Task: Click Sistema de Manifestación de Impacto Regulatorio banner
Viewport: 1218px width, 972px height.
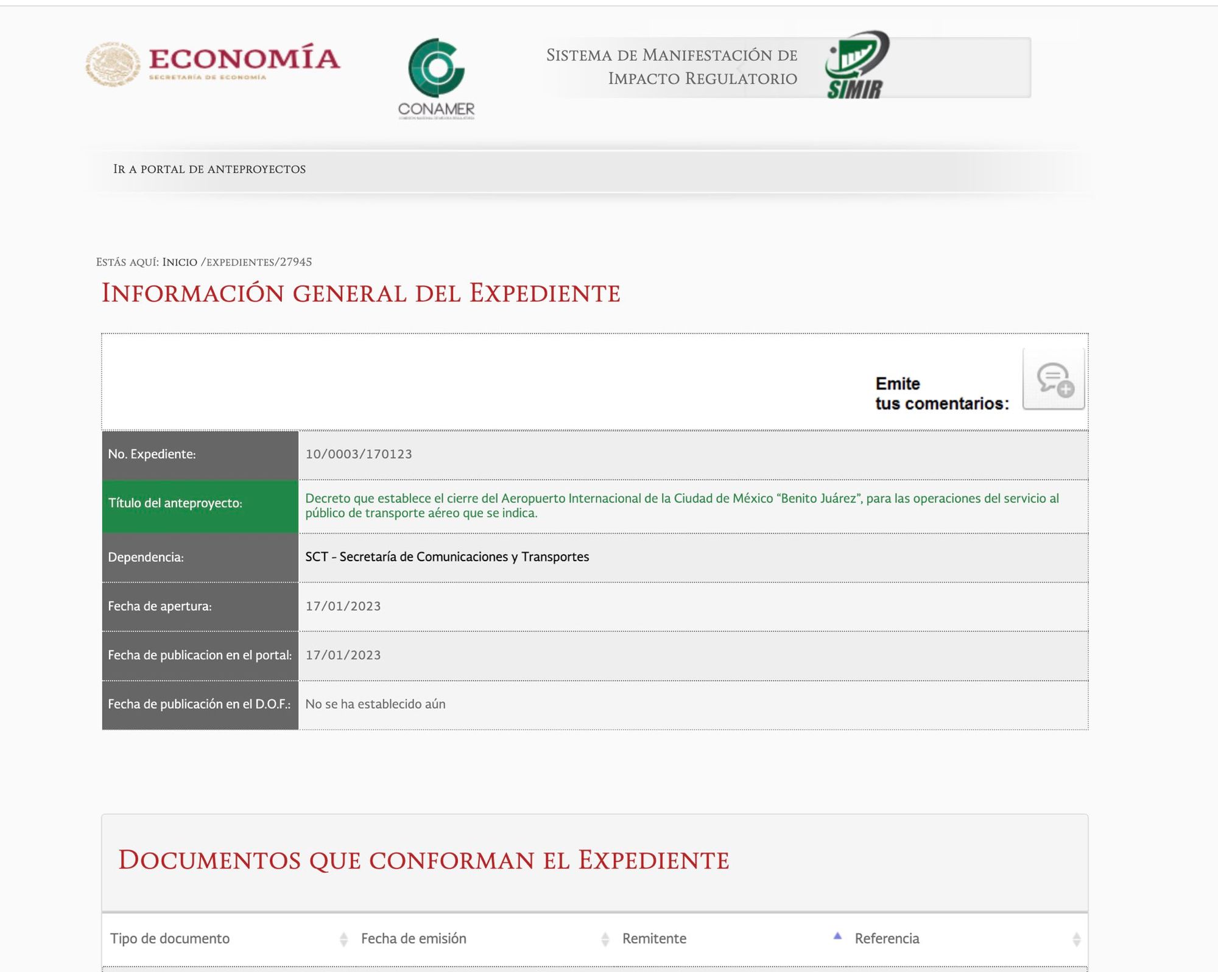Action: 672,66
